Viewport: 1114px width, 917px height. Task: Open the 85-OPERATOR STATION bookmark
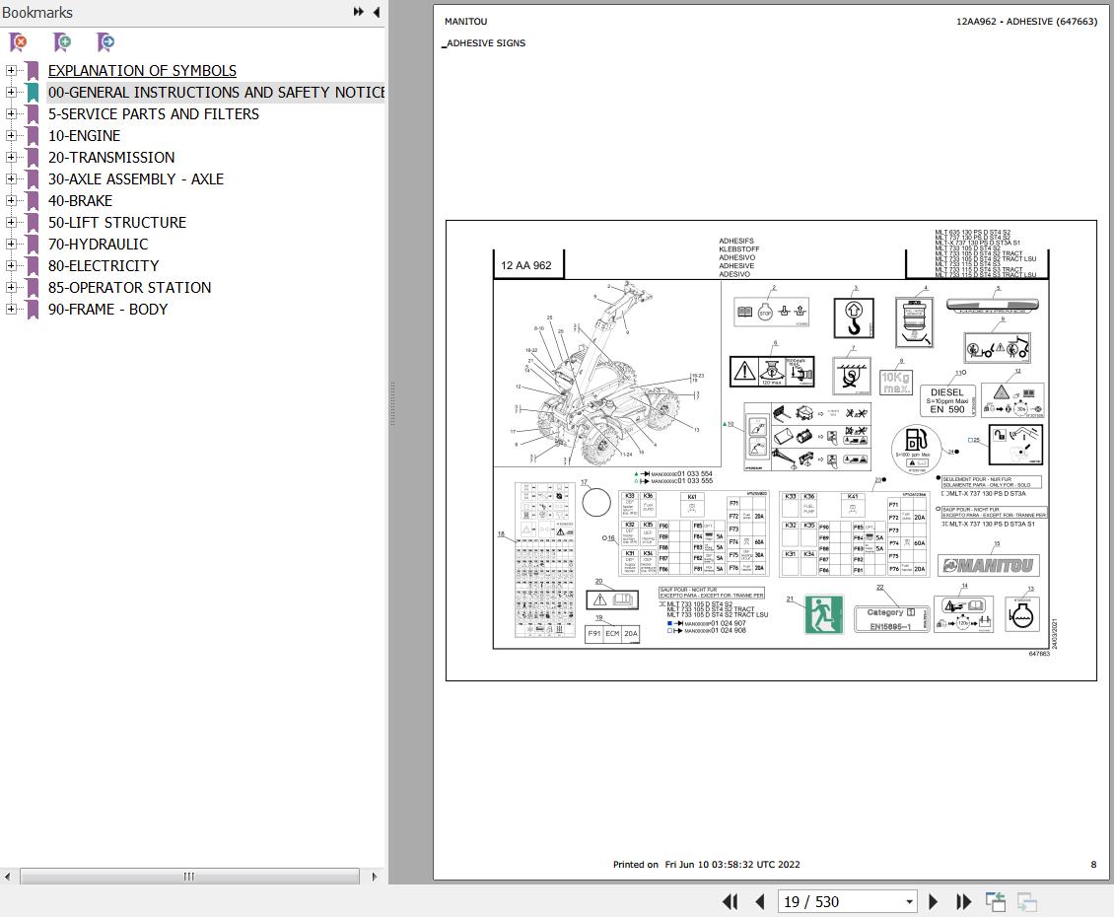tap(129, 288)
